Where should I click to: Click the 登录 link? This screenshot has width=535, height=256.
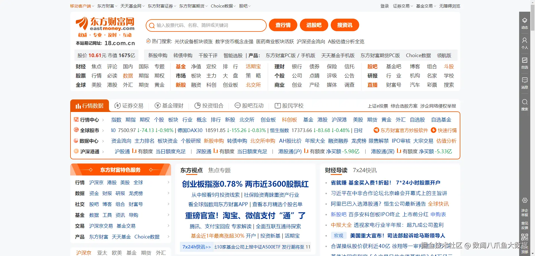[385, 6]
